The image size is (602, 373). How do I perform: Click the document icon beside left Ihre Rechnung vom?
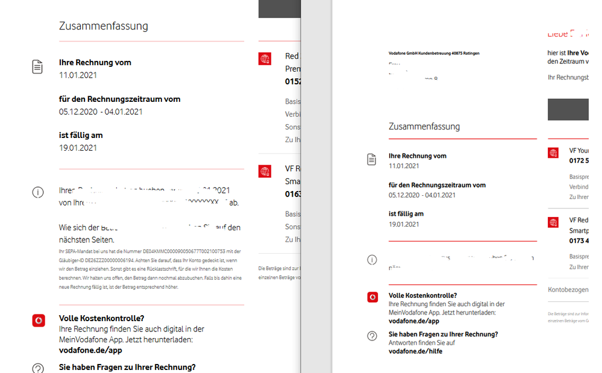(x=37, y=67)
